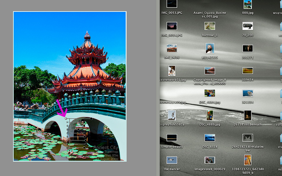Click the BO142335 puffin image icon
The image size is (282, 176).
point(210,48)
